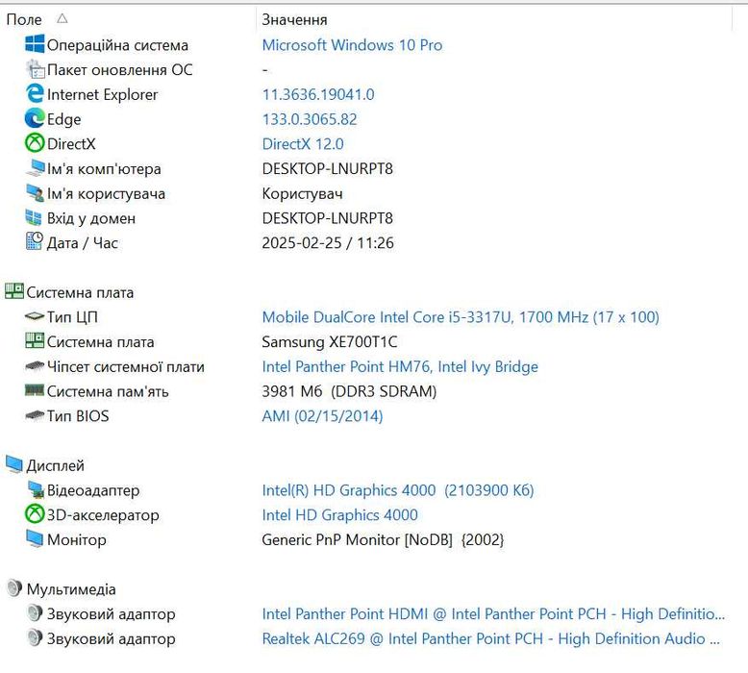The height and width of the screenshot is (673, 748).
Task: Click the Тип ЦП processor icon
Action: (x=35, y=316)
